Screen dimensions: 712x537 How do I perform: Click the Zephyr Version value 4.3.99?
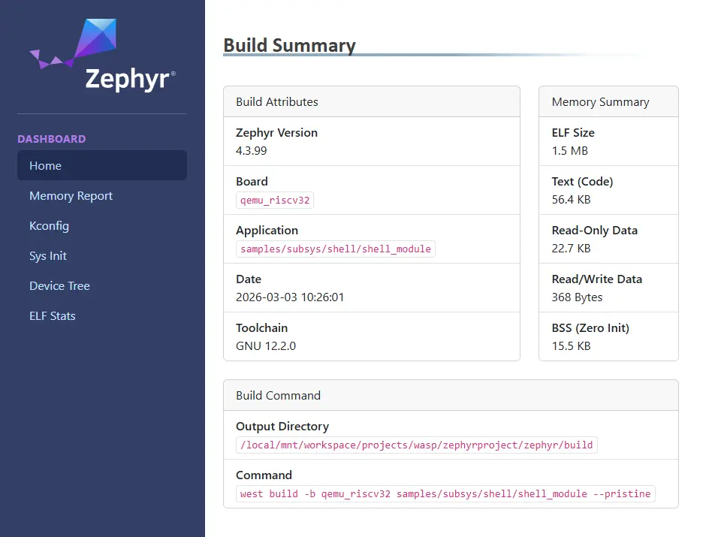(252, 150)
